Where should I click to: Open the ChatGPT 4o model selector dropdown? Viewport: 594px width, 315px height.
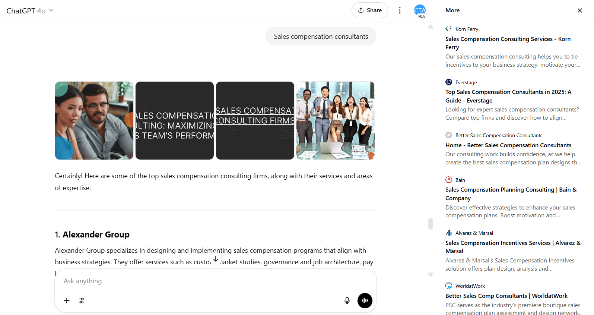(x=30, y=11)
